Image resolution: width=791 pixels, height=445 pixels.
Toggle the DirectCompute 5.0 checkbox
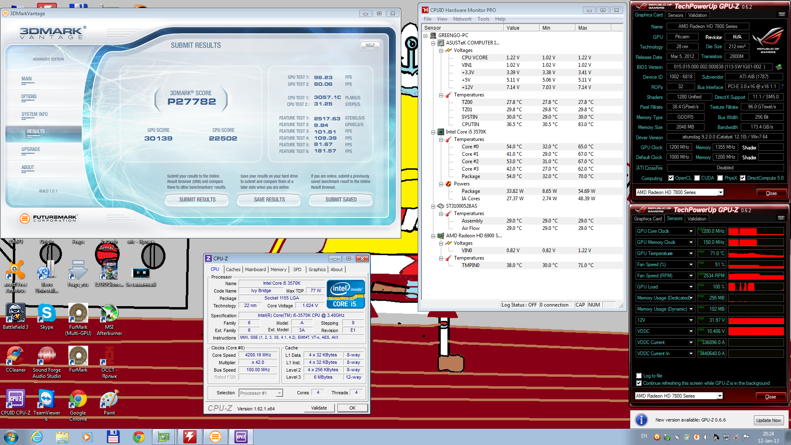pyautogui.click(x=742, y=178)
